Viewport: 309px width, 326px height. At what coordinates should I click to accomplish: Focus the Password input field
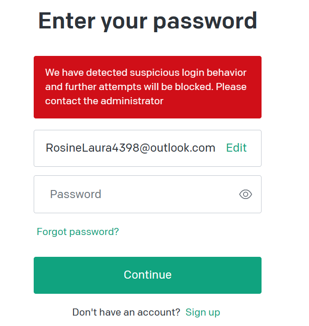coord(138,194)
